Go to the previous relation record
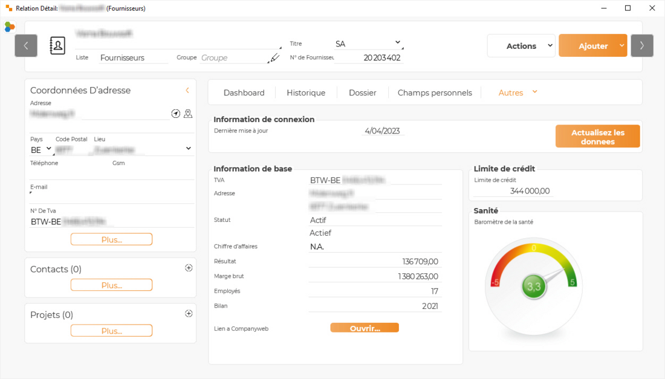Viewport: 665px width, 379px height. [x=26, y=46]
